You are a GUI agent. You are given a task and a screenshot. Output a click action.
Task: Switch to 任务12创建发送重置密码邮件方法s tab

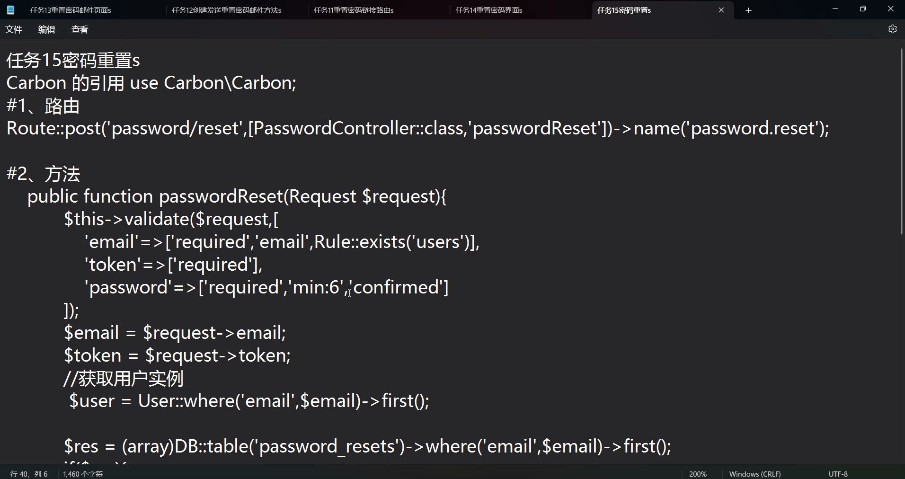pyautogui.click(x=226, y=10)
